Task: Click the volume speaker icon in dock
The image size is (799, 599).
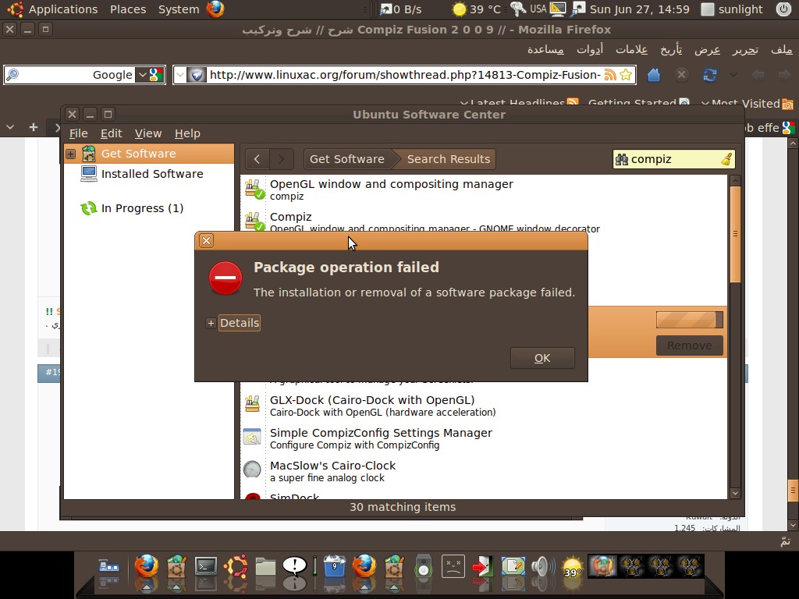Action: (x=543, y=566)
